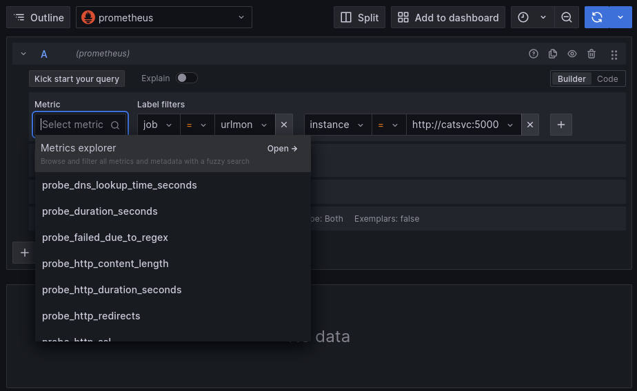Click the query name A
The height and width of the screenshot is (391, 637).
click(x=44, y=54)
